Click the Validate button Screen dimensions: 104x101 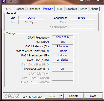(74, 96)
